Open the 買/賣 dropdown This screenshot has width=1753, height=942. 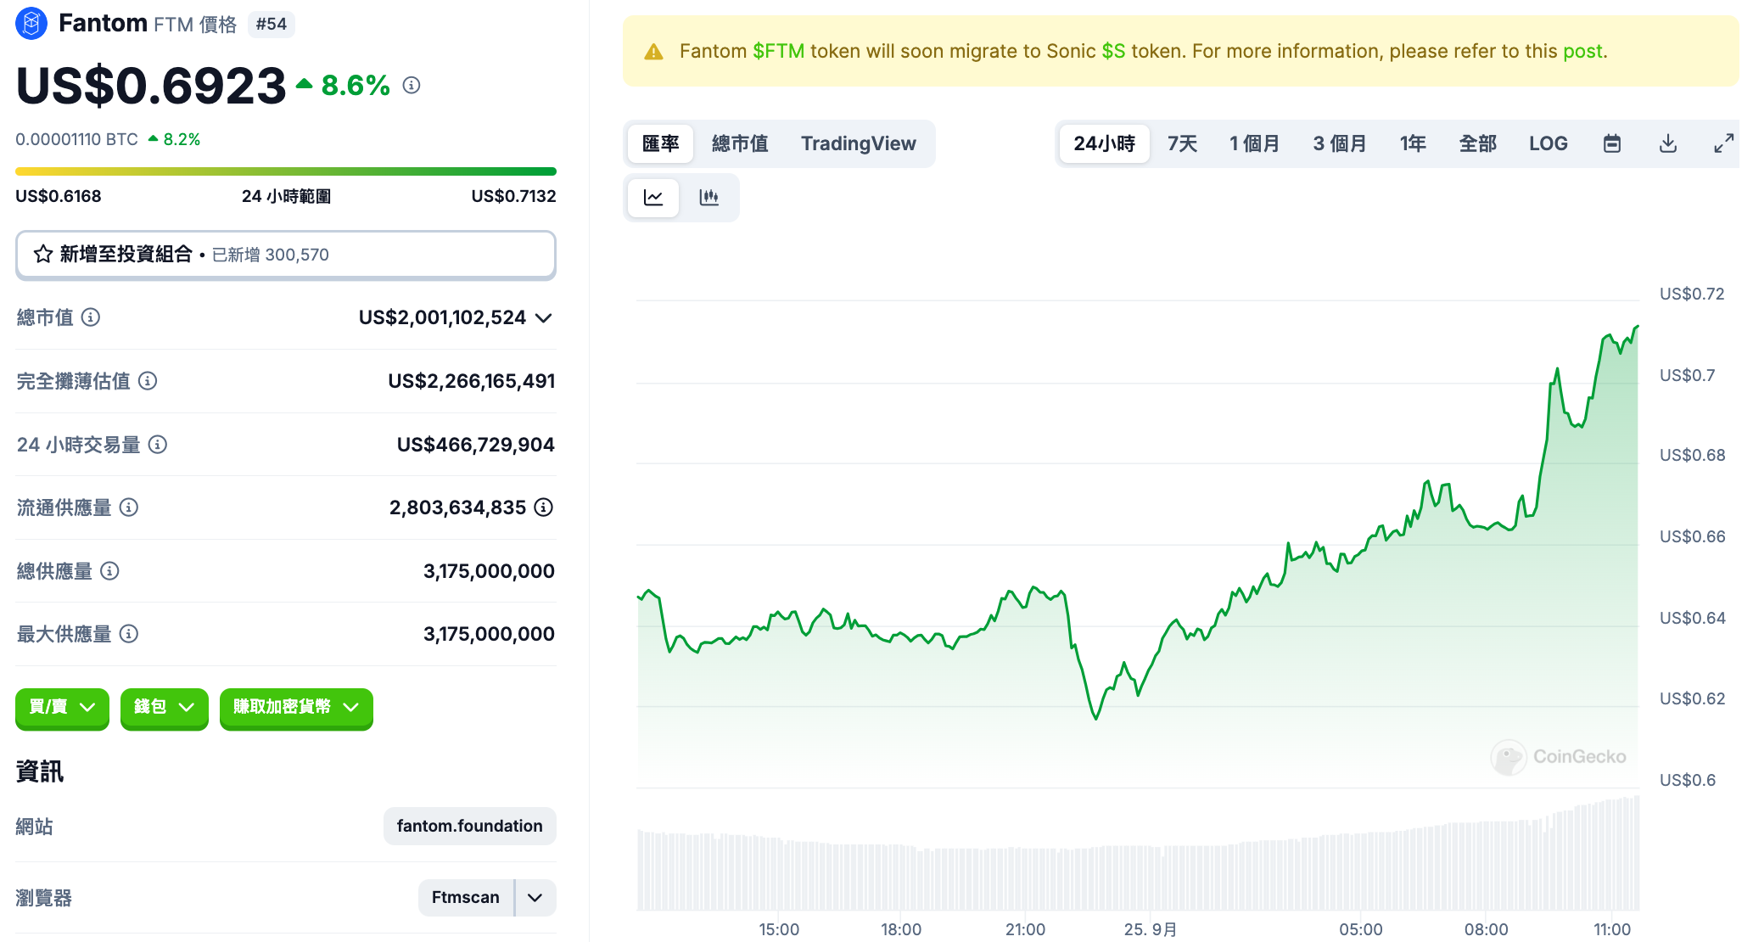[62, 707]
